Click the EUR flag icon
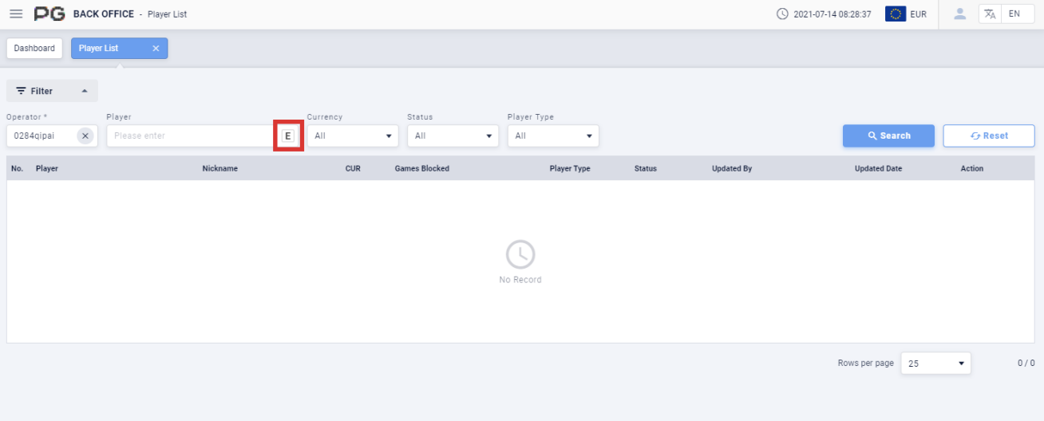The width and height of the screenshot is (1044, 421). [896, 14]
